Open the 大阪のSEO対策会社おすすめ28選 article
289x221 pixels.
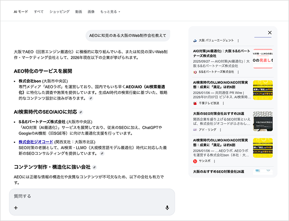tap(218, 113)
